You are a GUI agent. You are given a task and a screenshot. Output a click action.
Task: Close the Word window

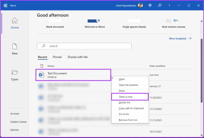(198, 5)
